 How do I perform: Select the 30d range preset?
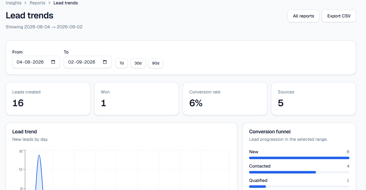tap(138, 63)
